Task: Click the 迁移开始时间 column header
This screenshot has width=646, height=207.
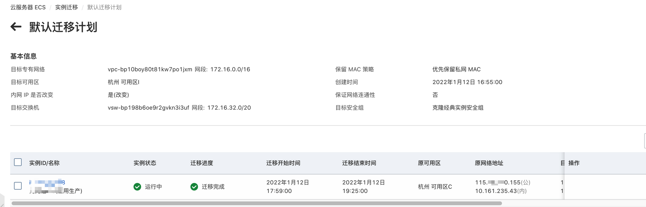Action: coord(283,163)
